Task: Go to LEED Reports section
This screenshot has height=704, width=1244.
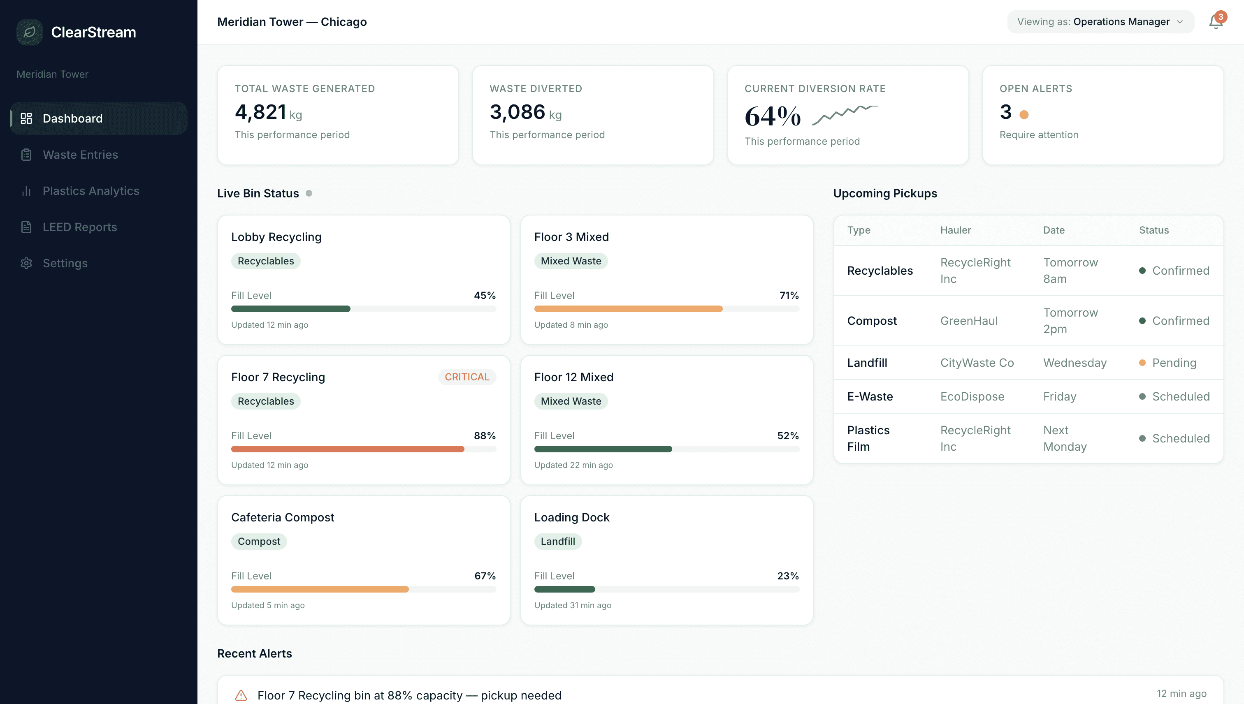Action: tap(80, 227)
